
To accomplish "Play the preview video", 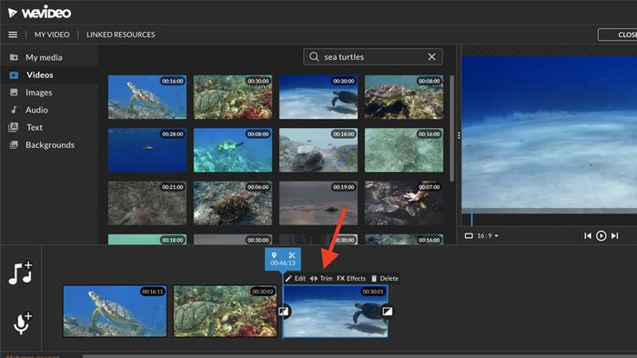I will (601, 235).
